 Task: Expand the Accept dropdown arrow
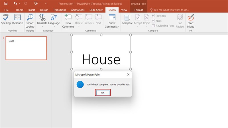click(138, 26)
